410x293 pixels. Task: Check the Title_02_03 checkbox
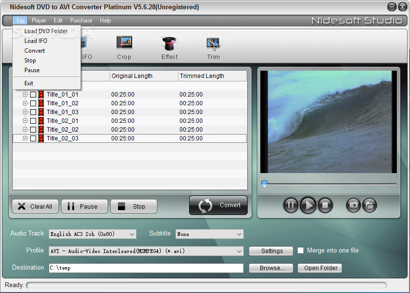click(x=33, y=138)
